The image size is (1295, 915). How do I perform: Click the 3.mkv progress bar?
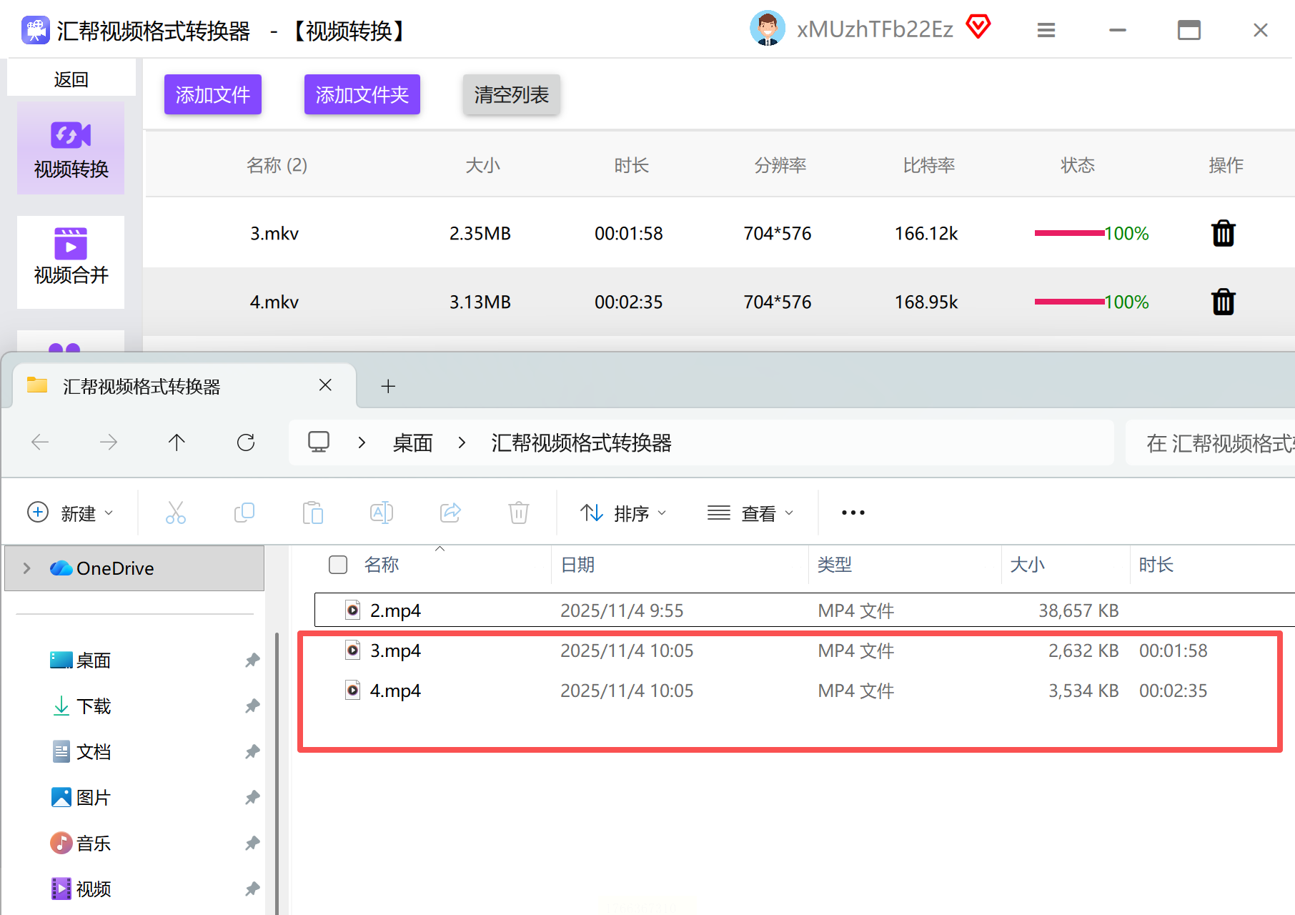1068,234
